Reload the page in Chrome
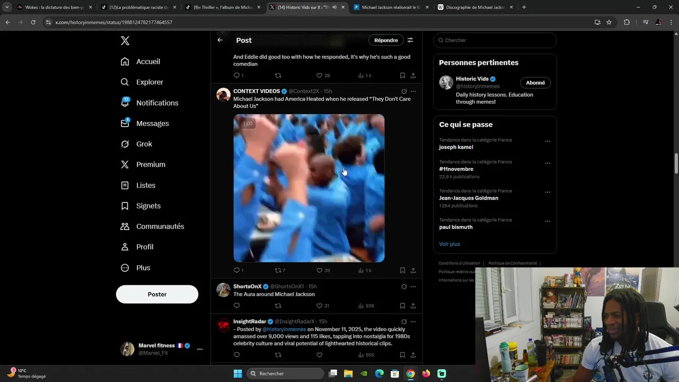679x382 pixels. (x=33, y=22)
